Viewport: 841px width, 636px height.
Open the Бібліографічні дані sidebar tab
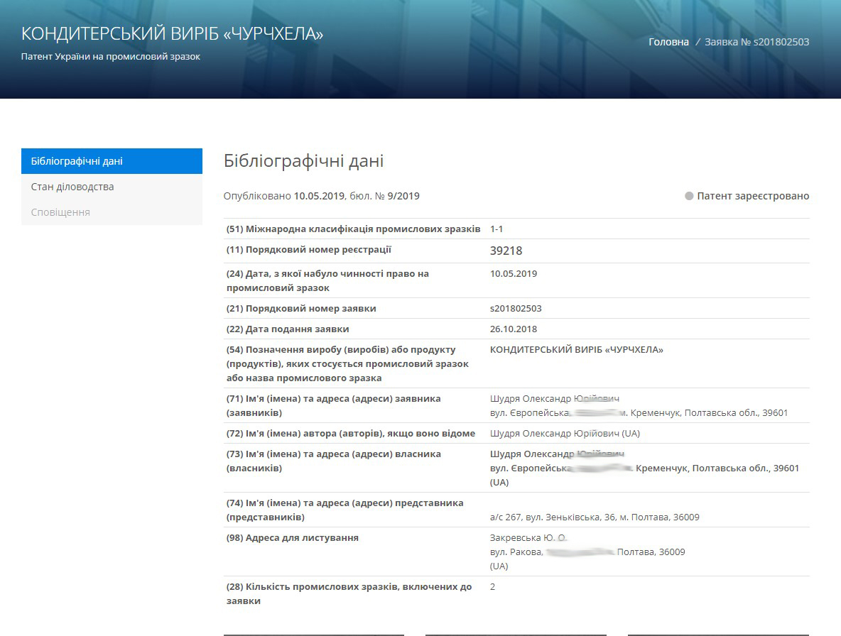[77, 161]
